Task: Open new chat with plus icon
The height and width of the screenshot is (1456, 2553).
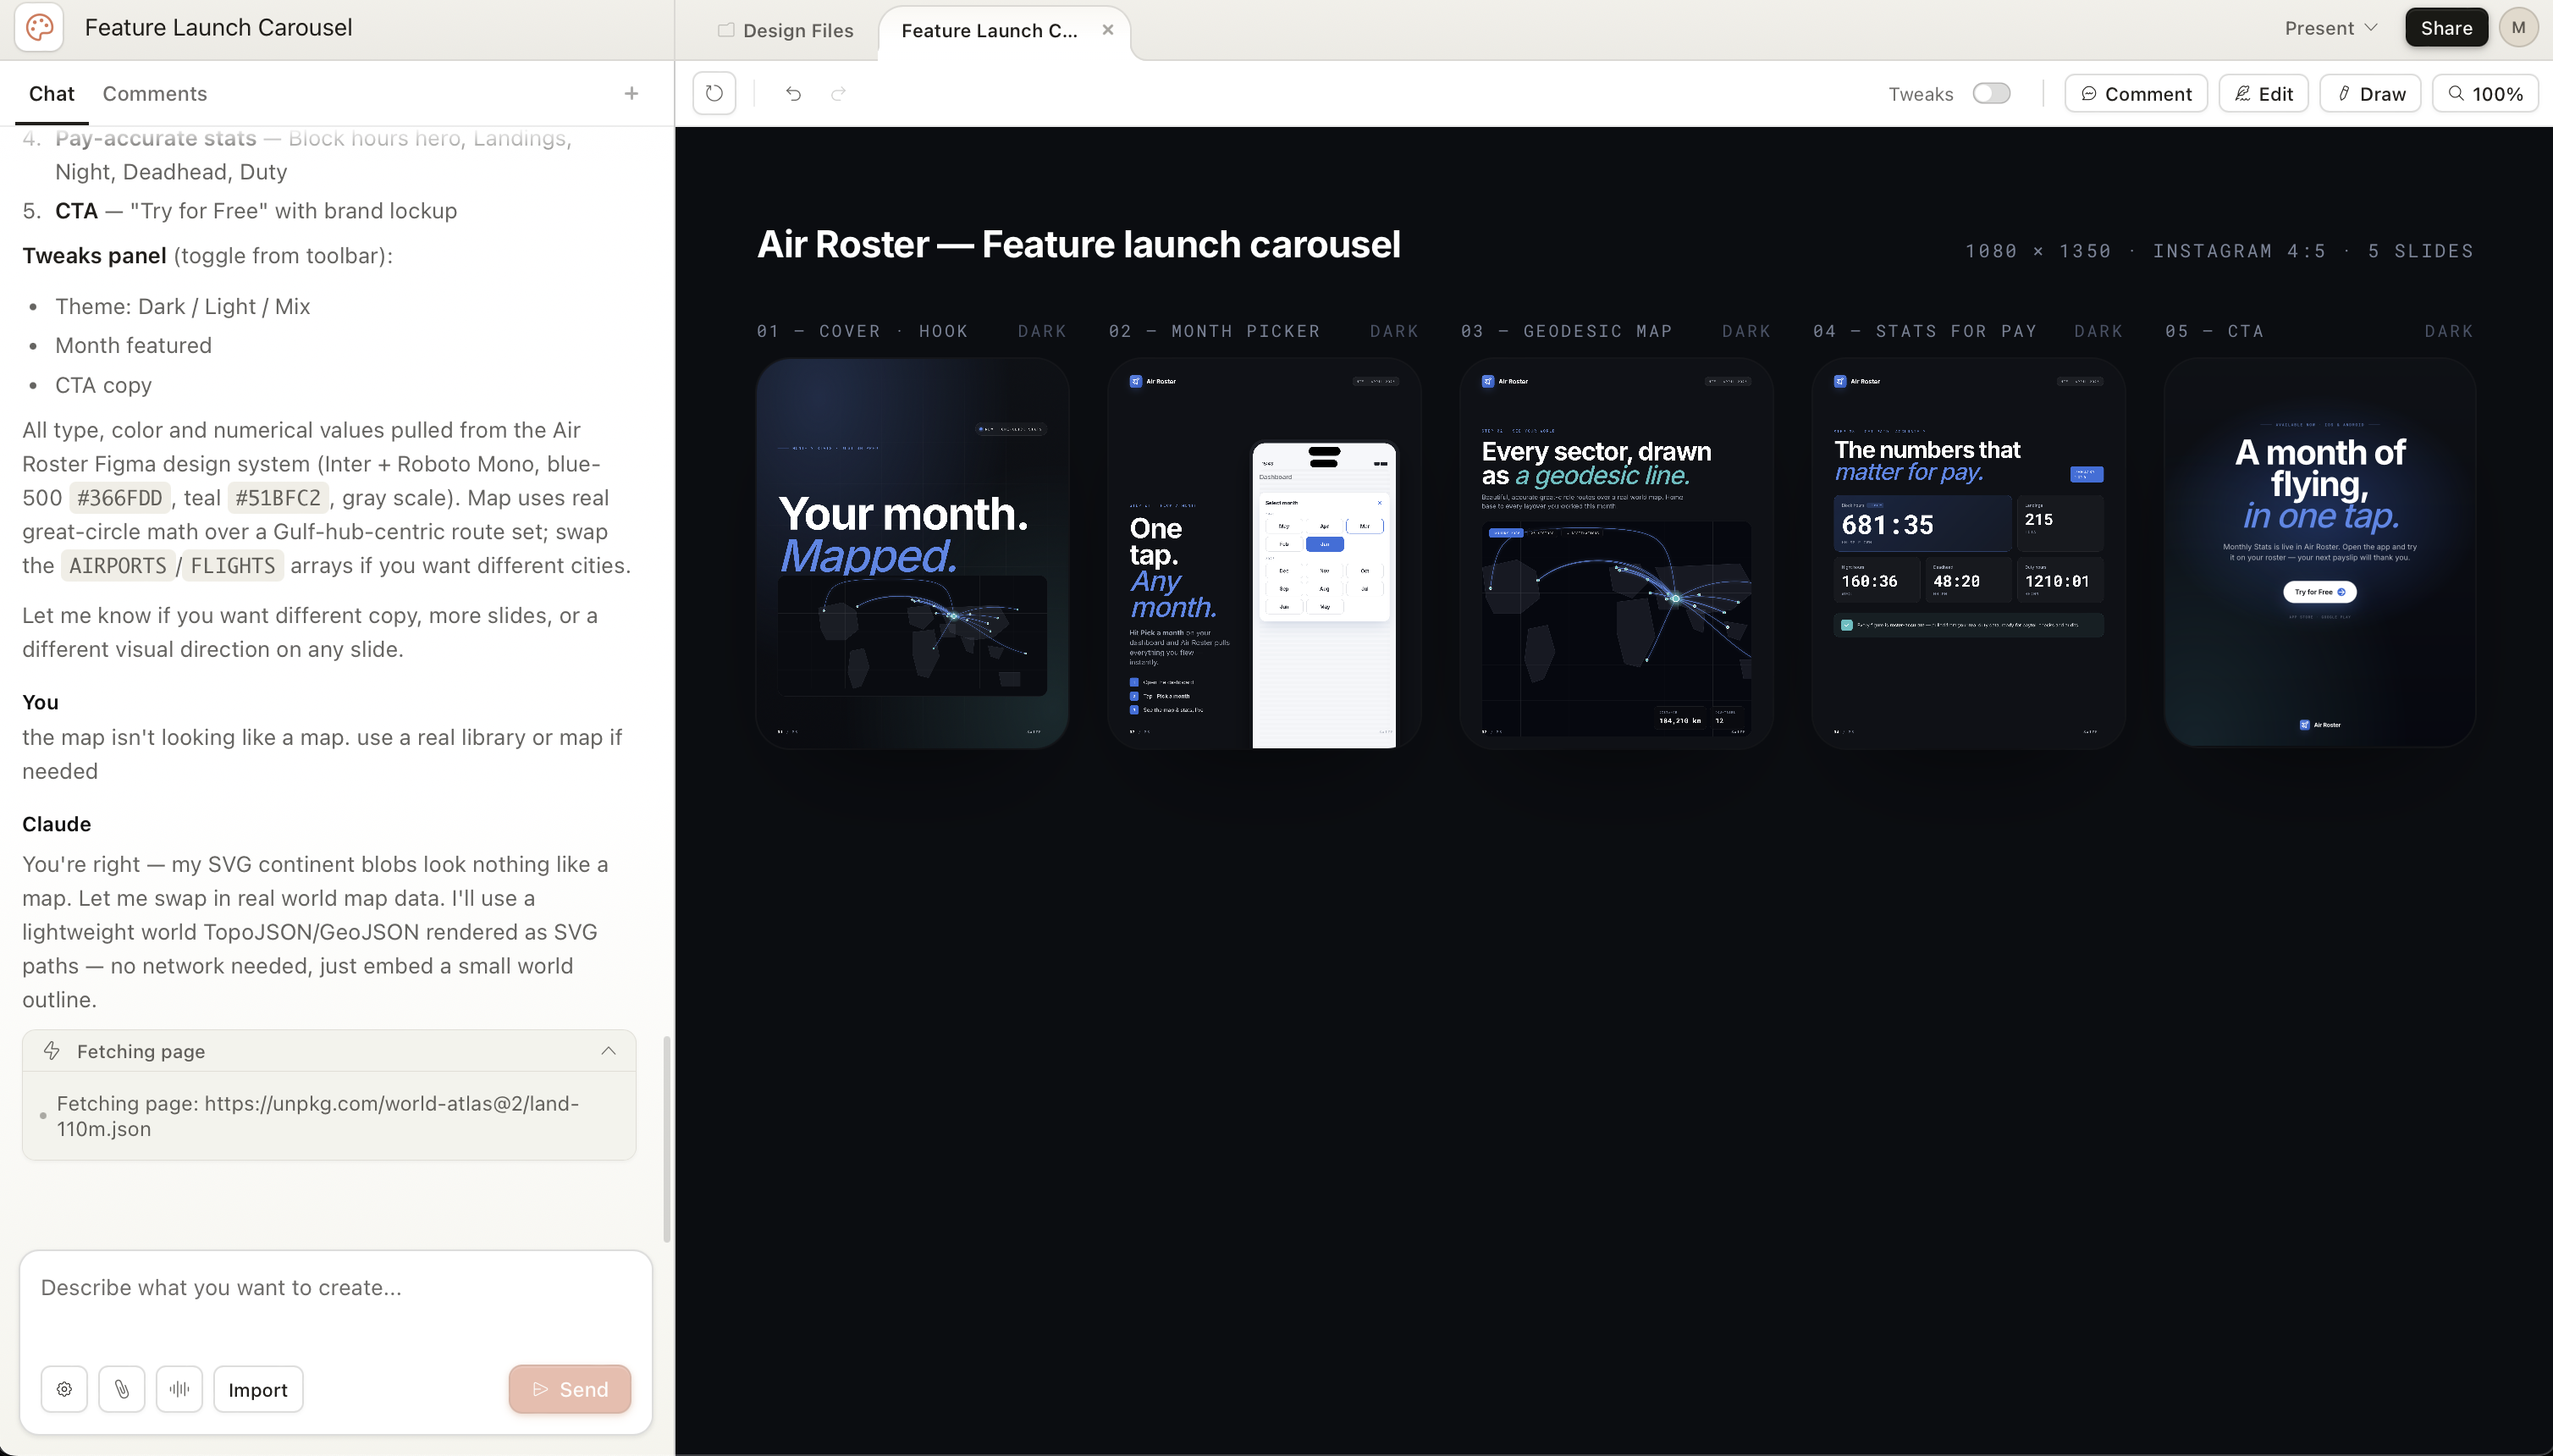Action: tap(631, 93)
